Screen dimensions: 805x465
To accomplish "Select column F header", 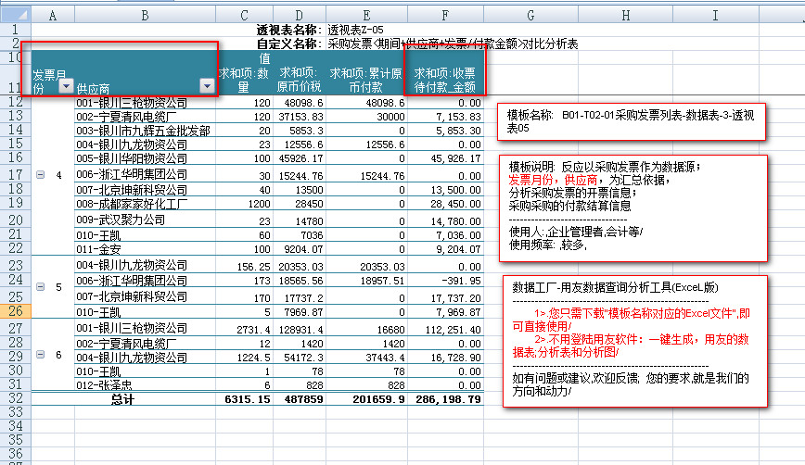I will [x=445, y=16].
